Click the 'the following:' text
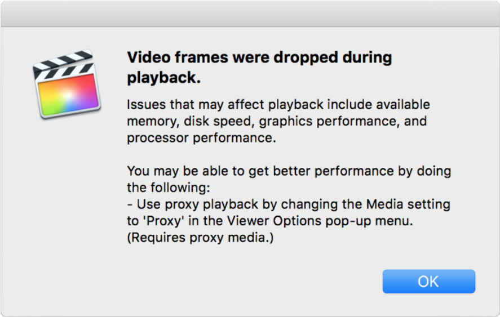This screenshot has width=500, height=317. (169, 187)
